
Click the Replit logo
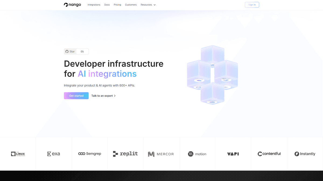(x=125, y=154)
